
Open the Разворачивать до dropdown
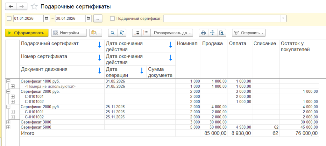click(172, 33)
